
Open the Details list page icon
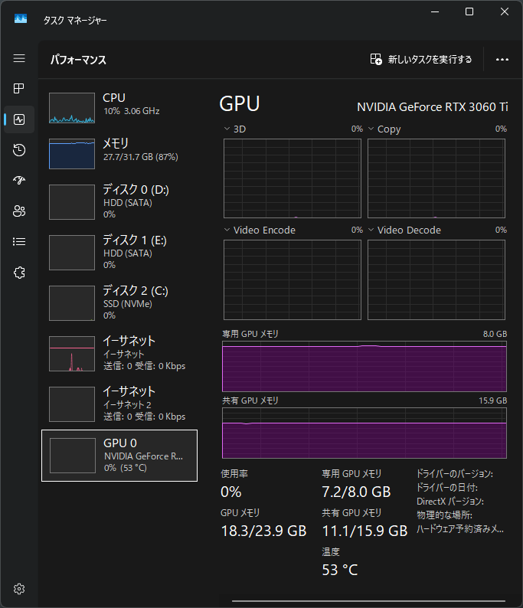pos(19,241)
